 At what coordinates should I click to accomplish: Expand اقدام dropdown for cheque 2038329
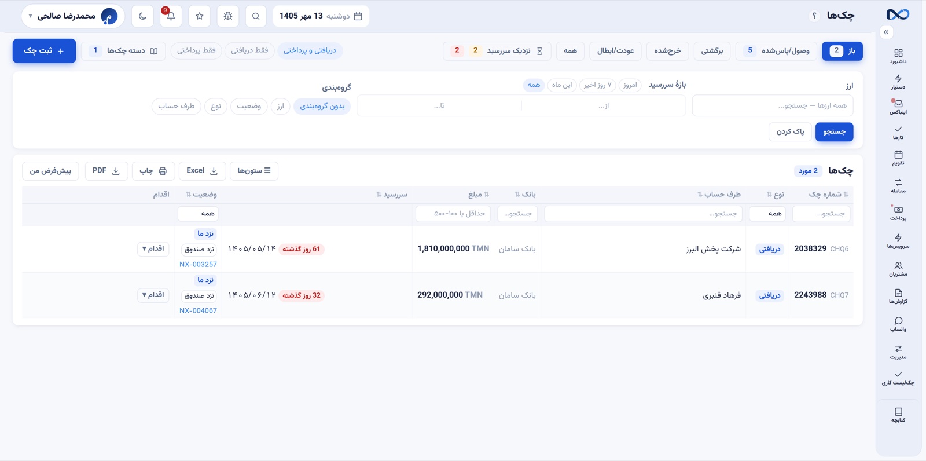(x=153, y=248)
